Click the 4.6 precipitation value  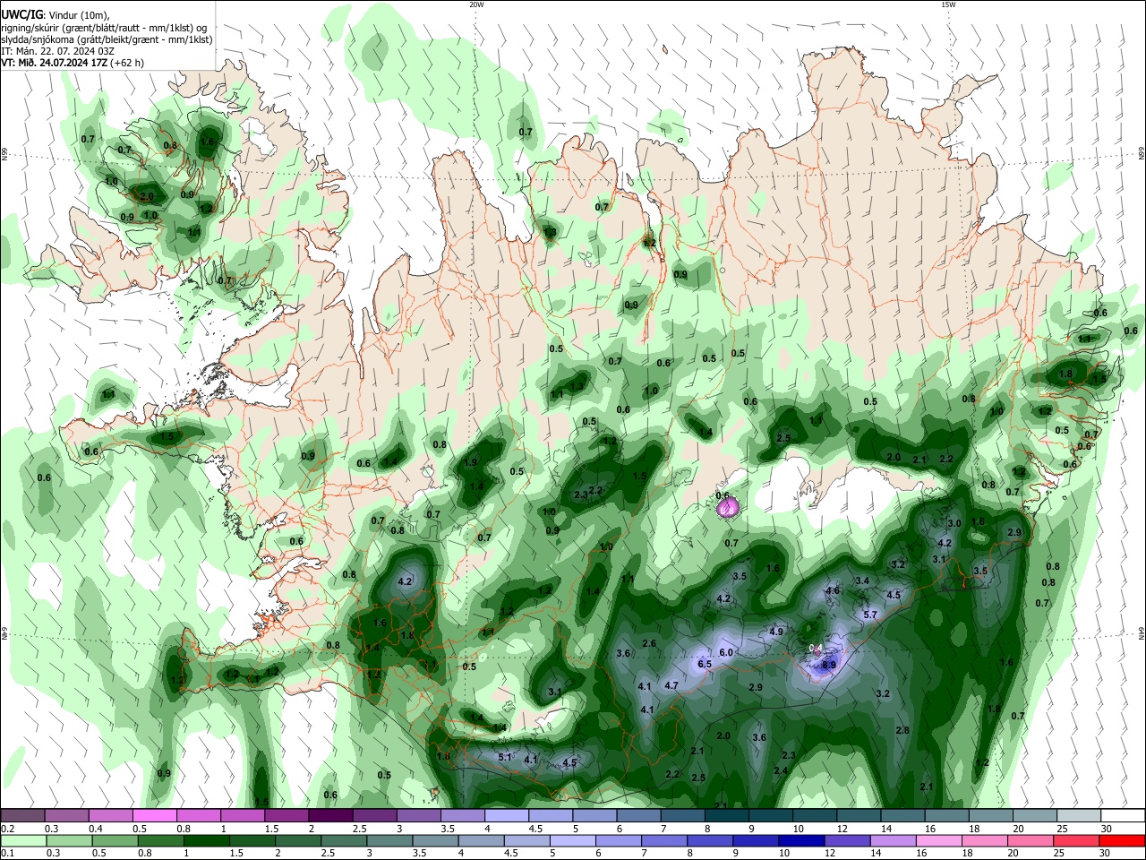[833, 590]
